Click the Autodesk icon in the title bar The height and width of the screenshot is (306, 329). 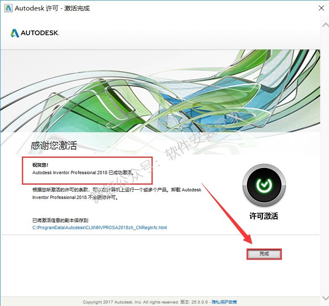pos(7,8)
